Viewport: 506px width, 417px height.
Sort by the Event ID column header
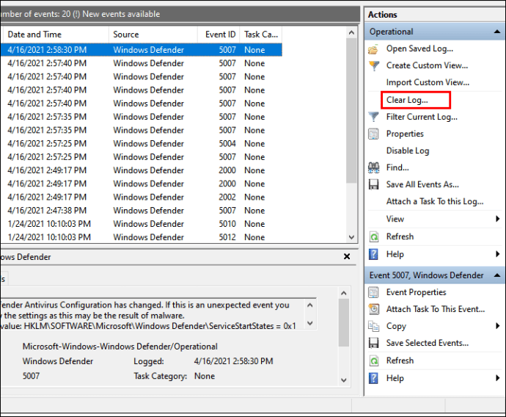point(219,35)
